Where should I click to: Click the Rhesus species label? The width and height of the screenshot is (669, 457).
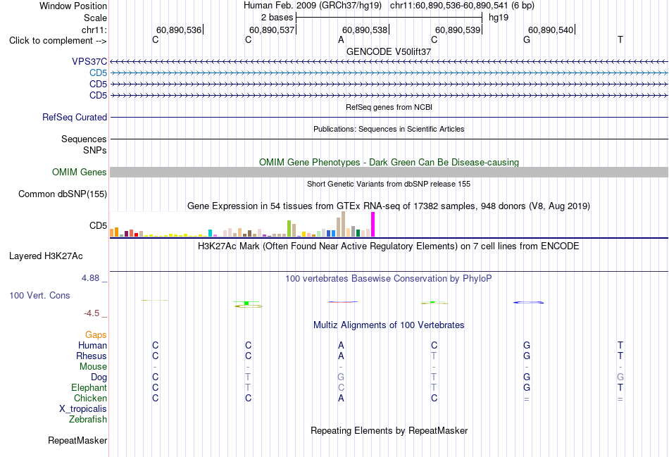point(92,356)
